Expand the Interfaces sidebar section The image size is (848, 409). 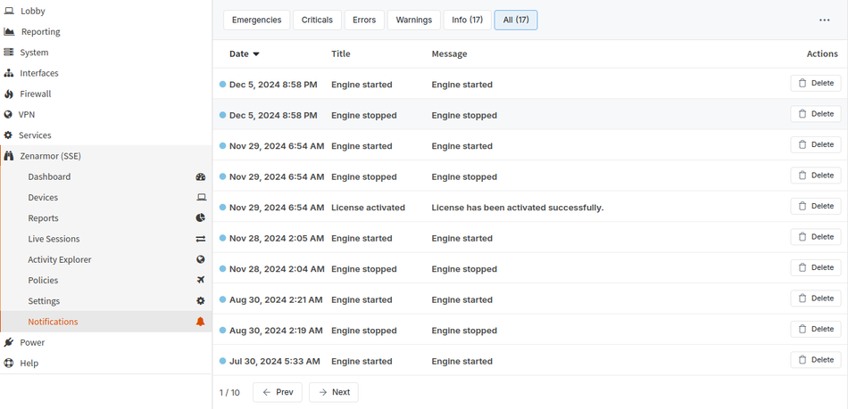coord(38,73)
